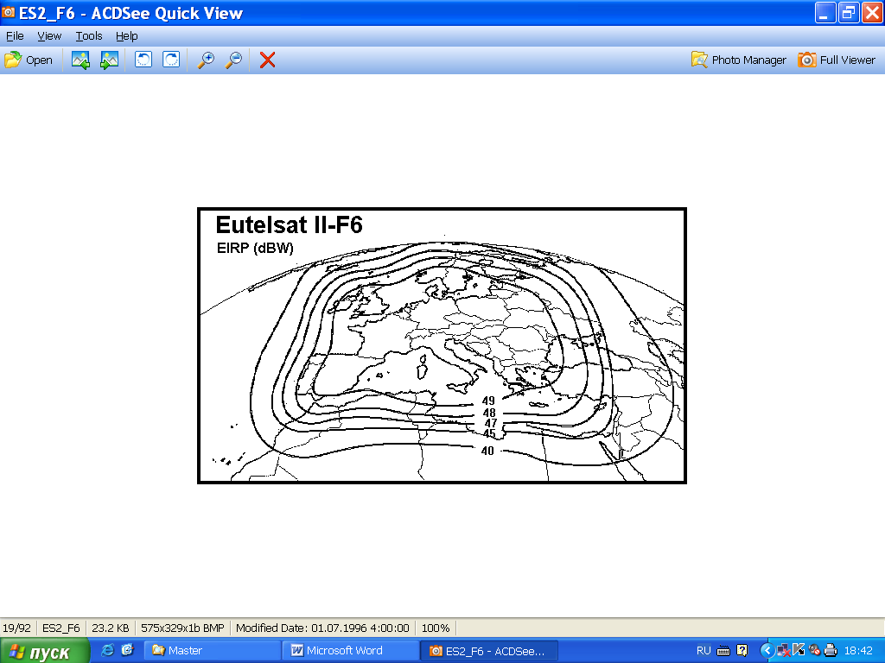Click the RU language indicator
The height and width of the screenshot is (663, 885).
tap(704, 651)
